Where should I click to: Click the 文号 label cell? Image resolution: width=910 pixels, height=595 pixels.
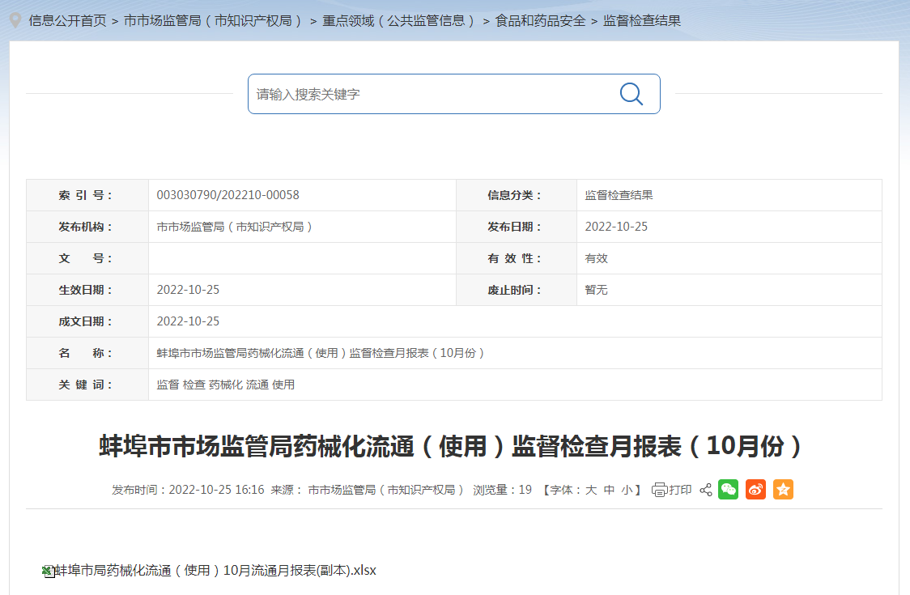pyautogui.click(x=87, y=258)
